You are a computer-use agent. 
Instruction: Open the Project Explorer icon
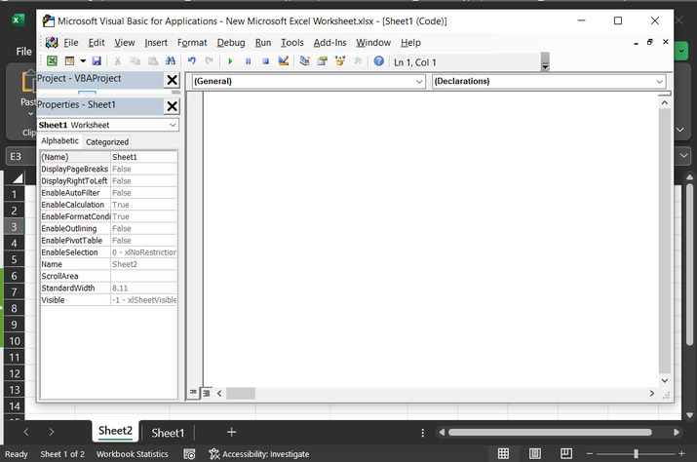pyautogui.click(x=304, y=61)
